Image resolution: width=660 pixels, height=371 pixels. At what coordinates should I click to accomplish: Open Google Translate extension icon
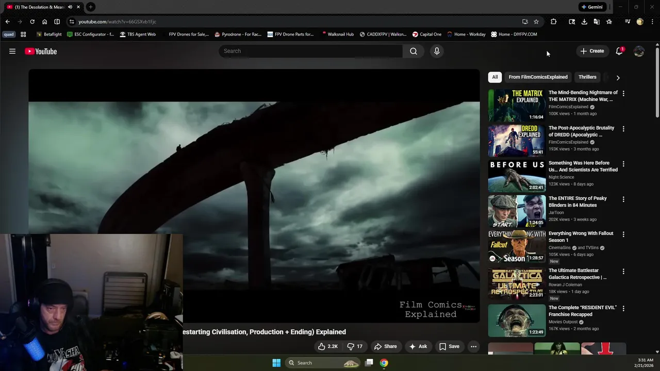(597, 22)
